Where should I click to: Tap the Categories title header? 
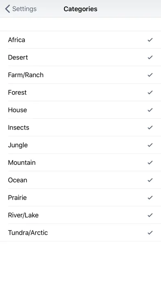pos(80,9)
